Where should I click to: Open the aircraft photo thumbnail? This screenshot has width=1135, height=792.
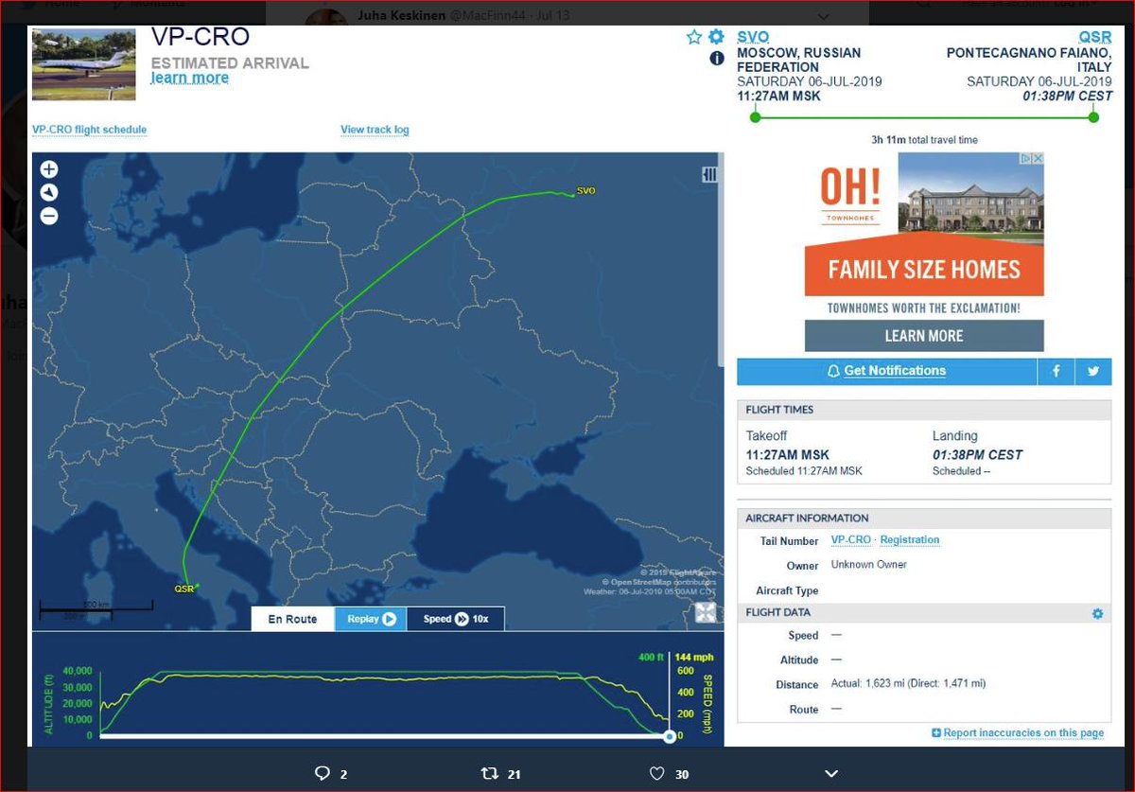click(84, 64)
